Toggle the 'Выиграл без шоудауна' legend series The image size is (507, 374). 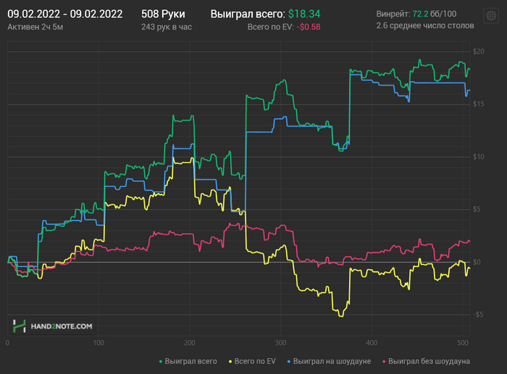click(426, 361)
